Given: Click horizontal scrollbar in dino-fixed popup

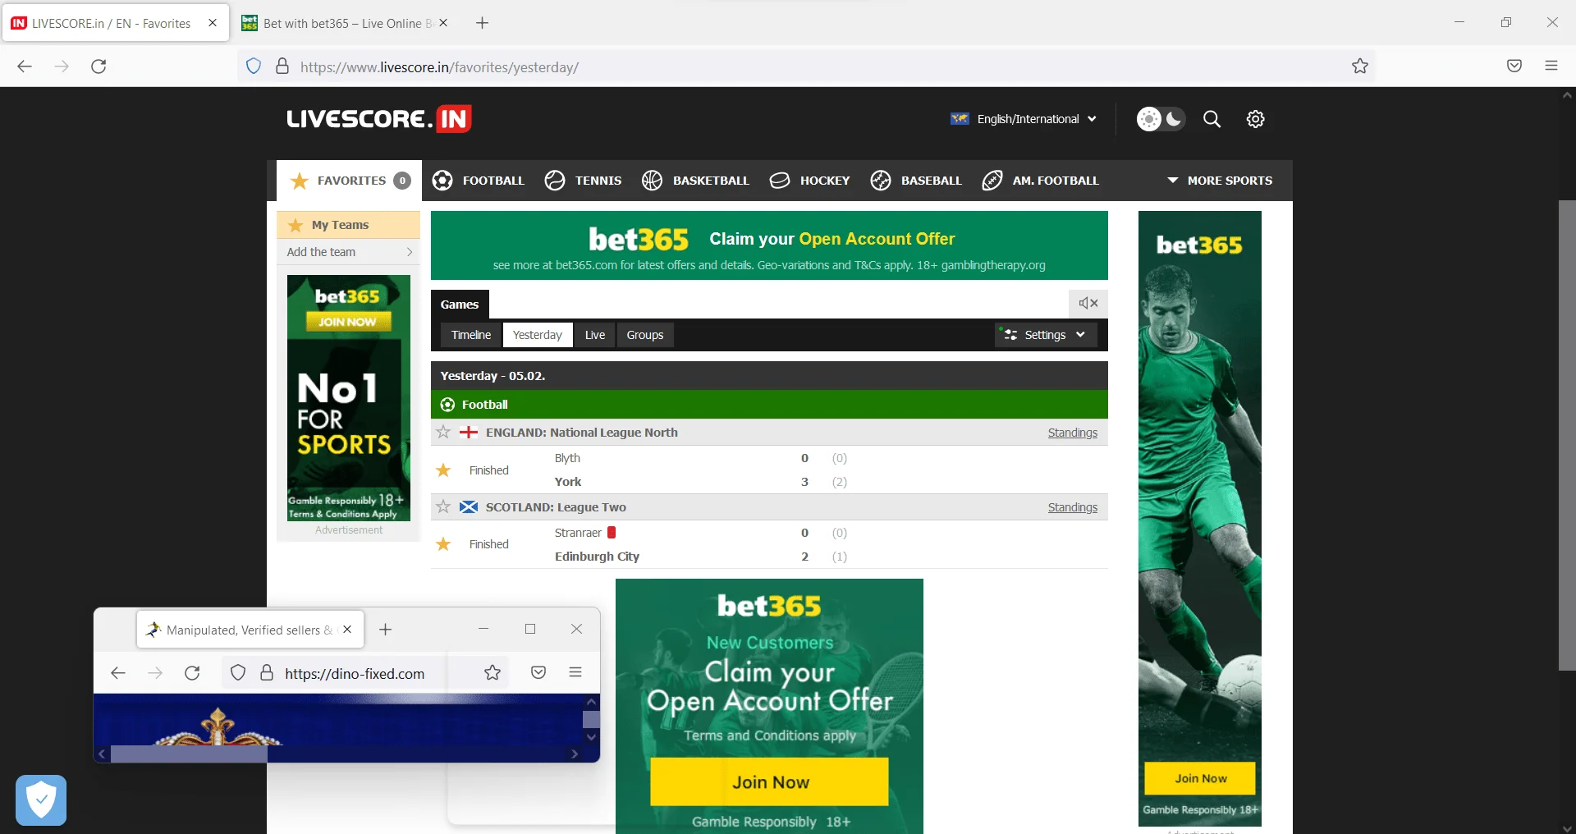Looking at the screenshot, I should [190, 754].
